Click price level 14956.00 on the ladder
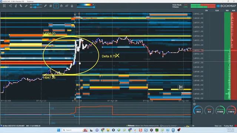Viewport: 237px width, 133px height. tap(198, 36)
